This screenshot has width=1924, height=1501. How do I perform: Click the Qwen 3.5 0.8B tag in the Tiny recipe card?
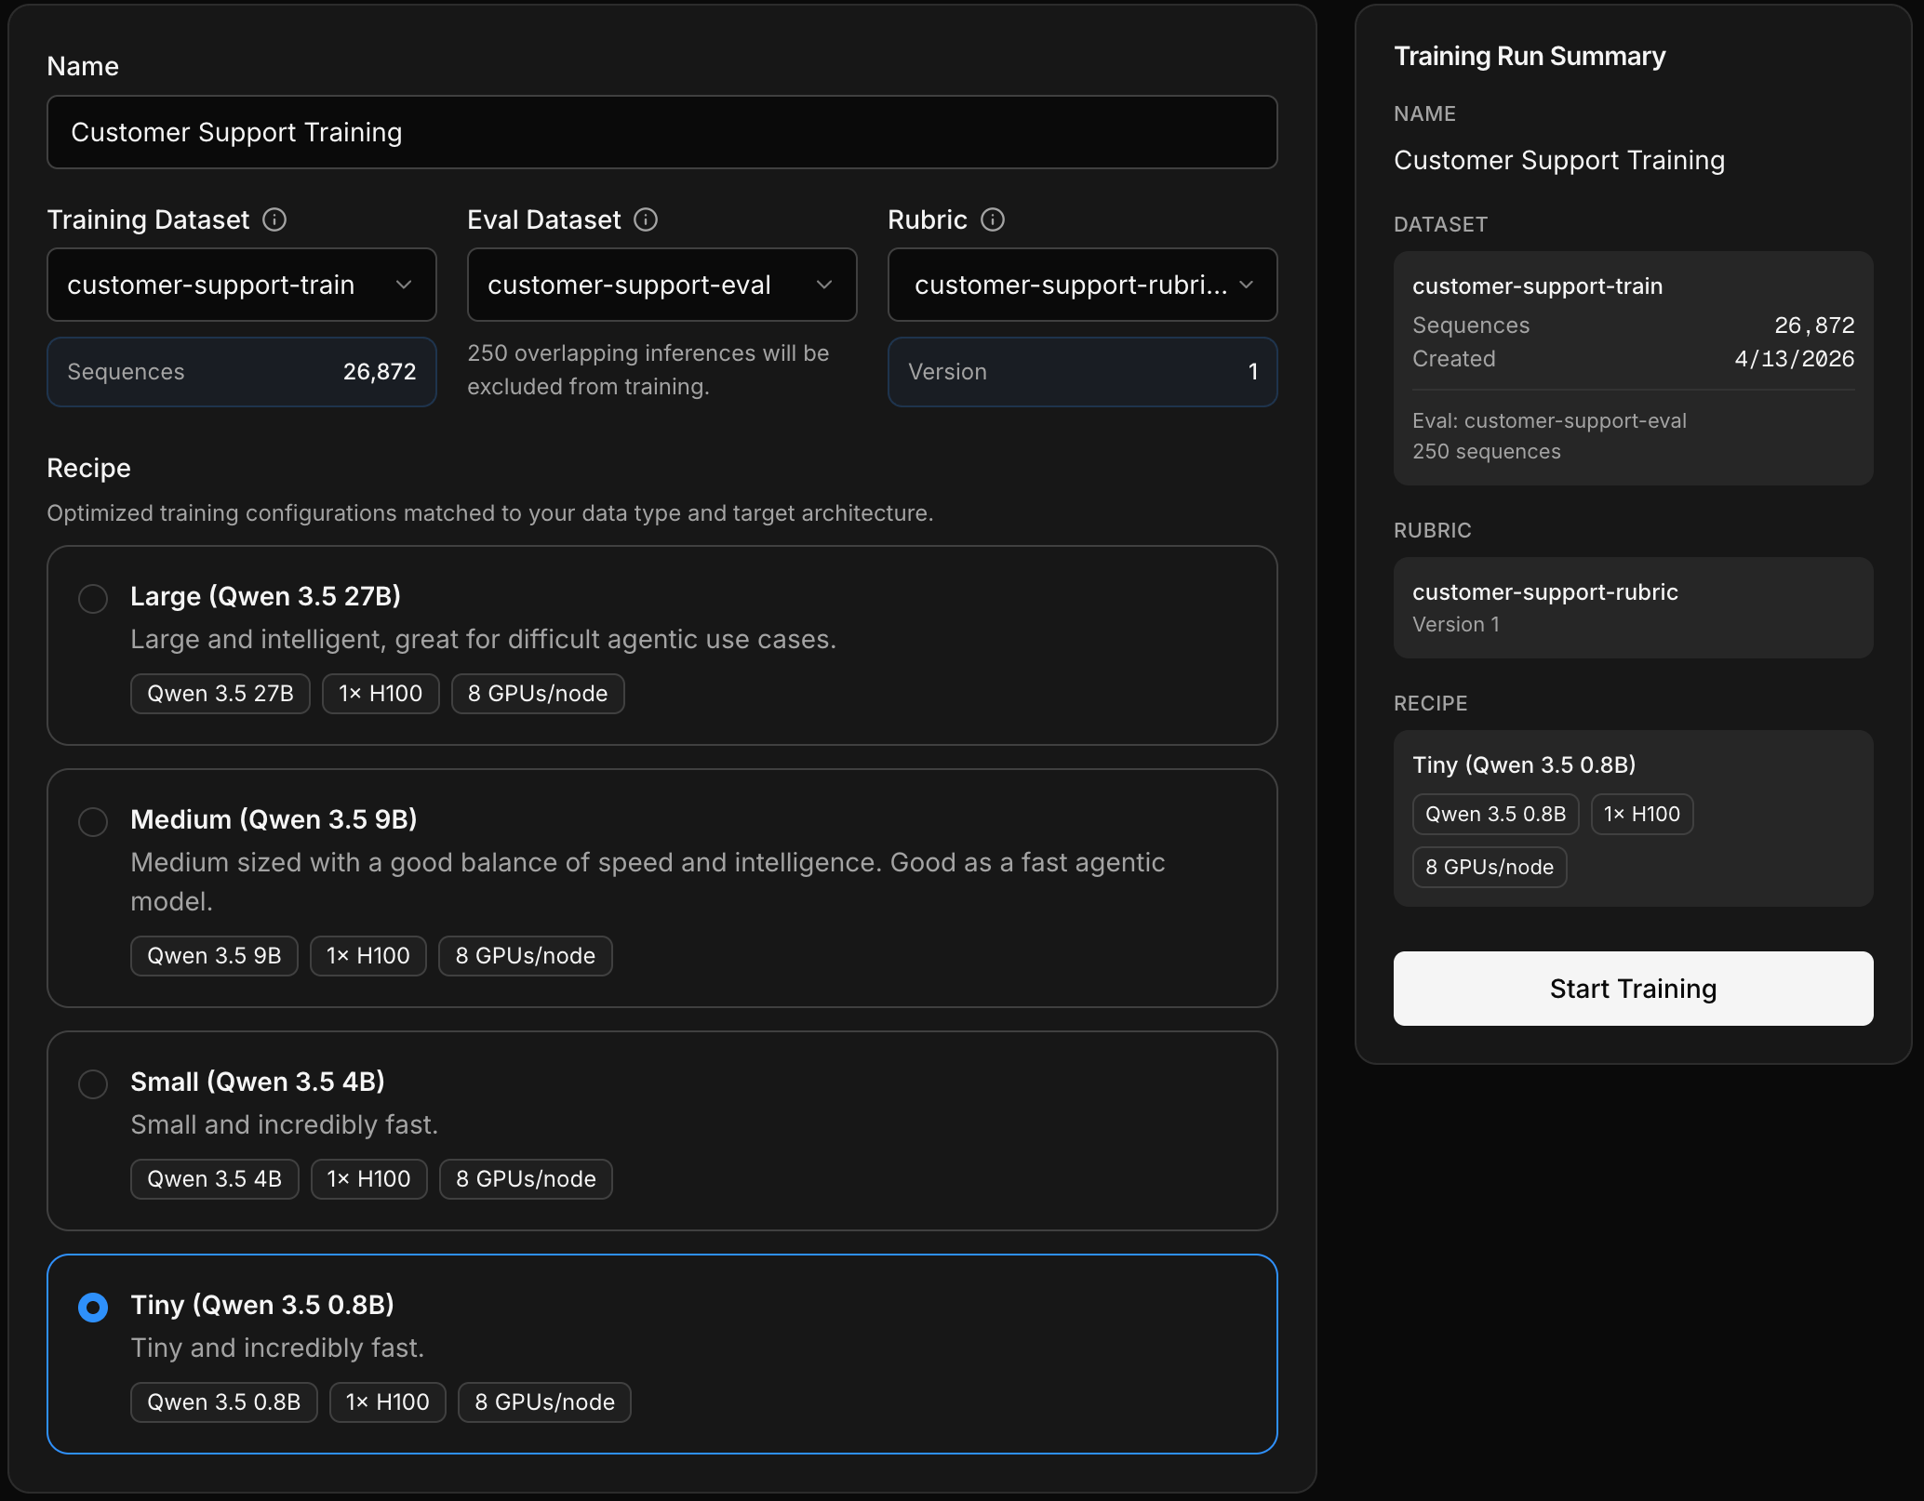pos(224,1402)
